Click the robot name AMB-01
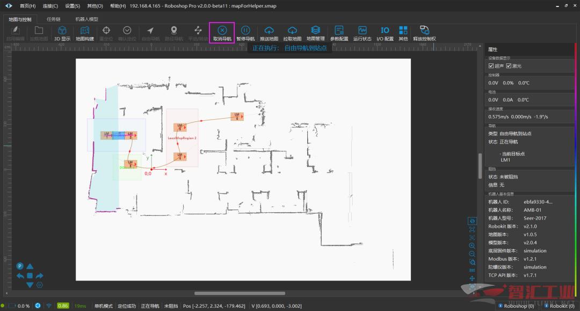 tap(532, 210)
